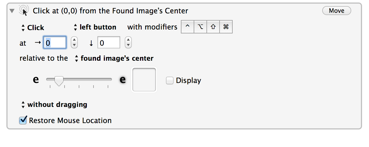
Task: Enable the Display checkbox
Action: 169,80
